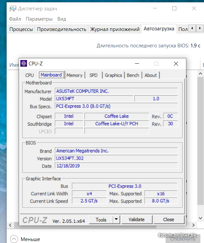Select the Mainboard tab in CPU-Z
The width and height of the screenshot is (204, 243).
coord(51,75)
